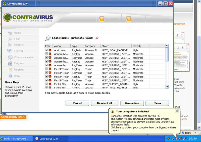The image size is (201, 142).
Task: Open Plug-ins via its sidebar icon
Action: (x=10, y=63)
